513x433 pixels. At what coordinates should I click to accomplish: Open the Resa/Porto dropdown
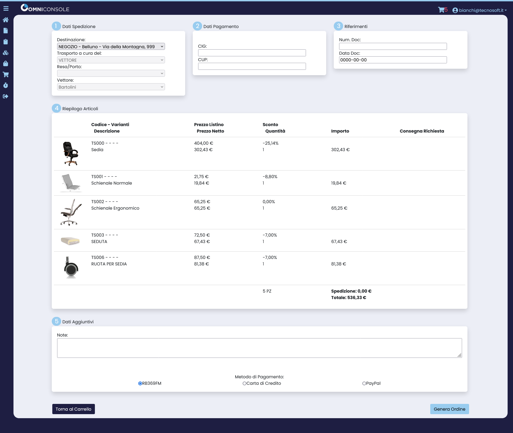point(111,73)
